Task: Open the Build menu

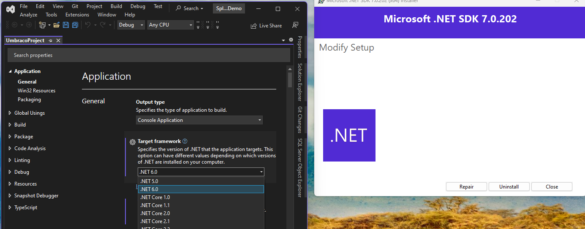Action: (116, 6)
